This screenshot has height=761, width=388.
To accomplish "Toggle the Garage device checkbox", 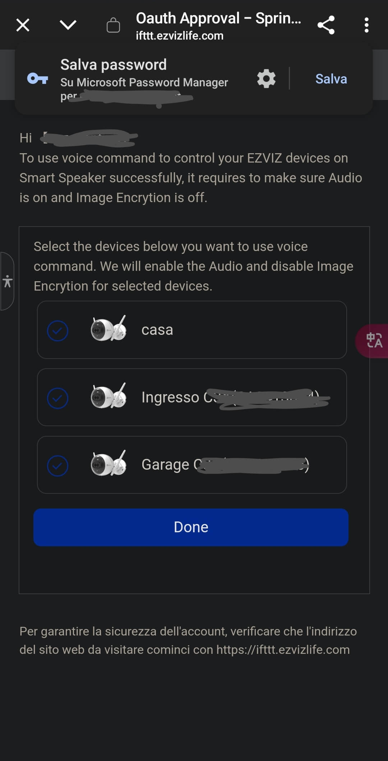I will pos(57,466).
